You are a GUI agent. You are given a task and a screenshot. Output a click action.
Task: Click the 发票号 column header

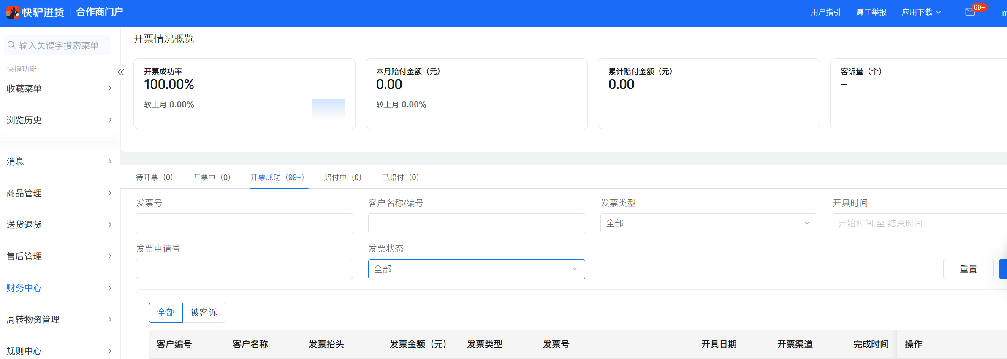tap(556, 344)
